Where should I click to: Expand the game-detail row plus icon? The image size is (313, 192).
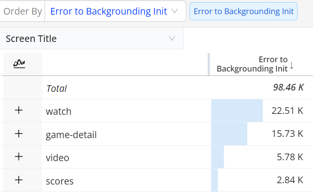click(19, 134)
